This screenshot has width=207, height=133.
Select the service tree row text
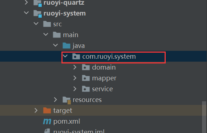click(x=102, y=89)
